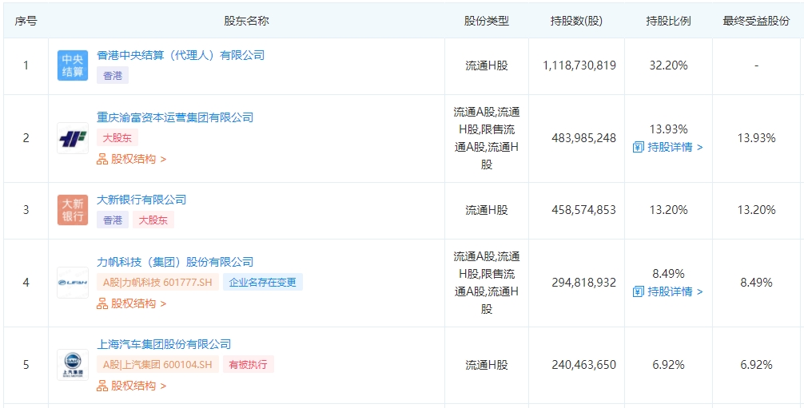Image resolution: width=804 pixels, height=408 pixels.
Task: Click the 企业名存在变更 tag
Action: 262,282
